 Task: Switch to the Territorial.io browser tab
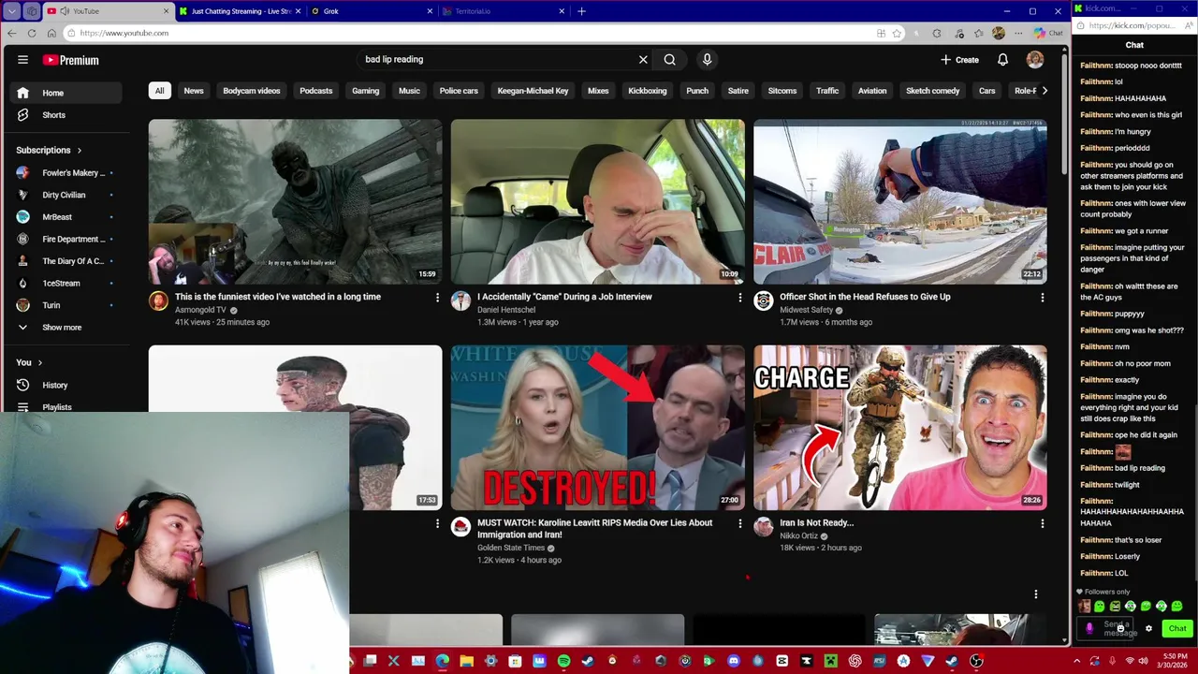(504, 11)
